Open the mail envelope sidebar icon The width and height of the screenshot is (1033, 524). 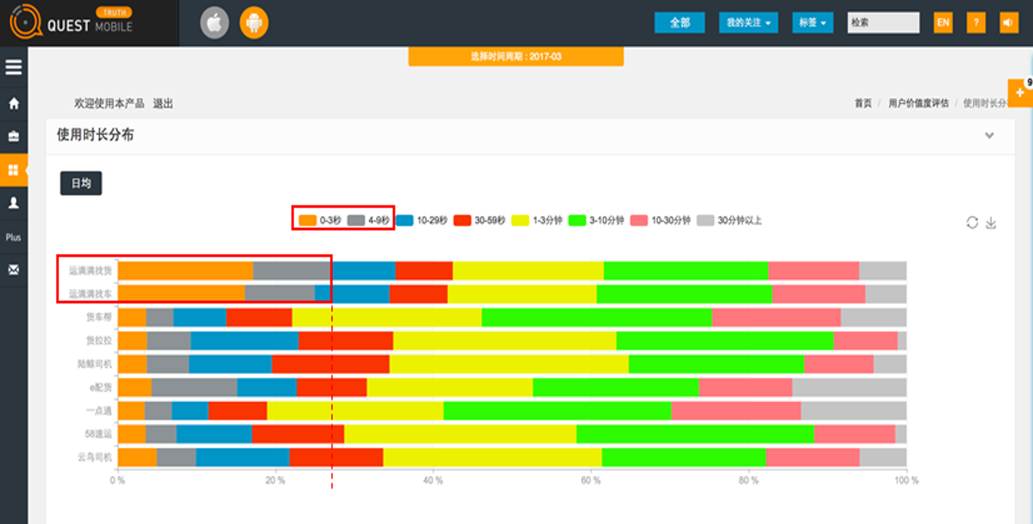point(14,270)
